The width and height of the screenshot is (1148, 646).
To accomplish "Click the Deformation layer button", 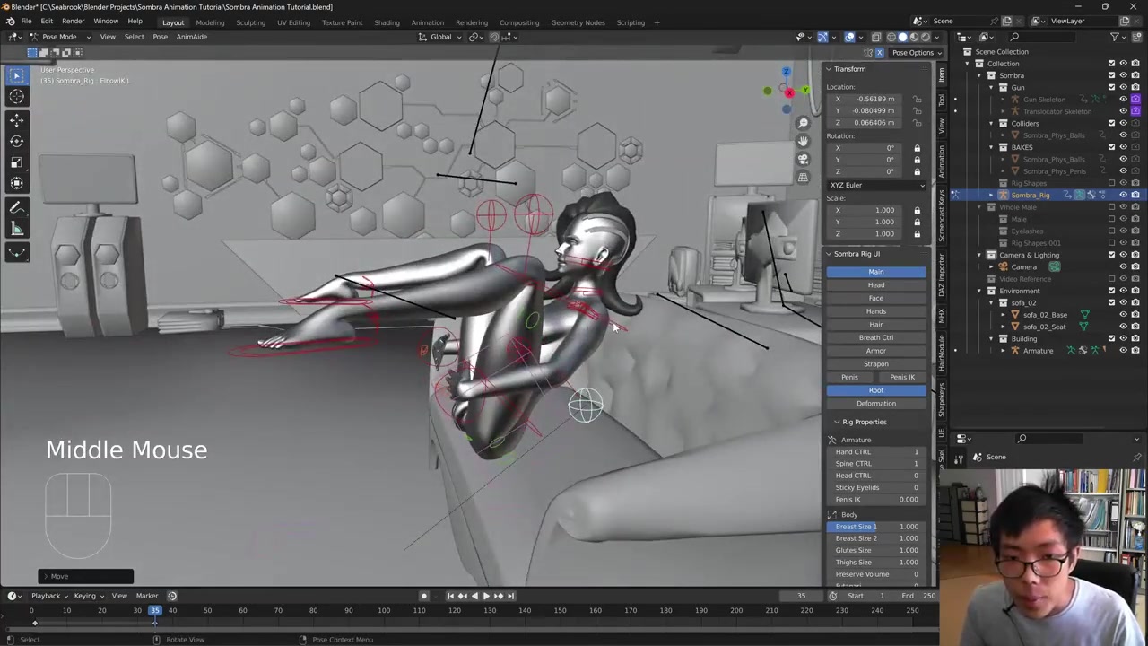I will [x=875, y=404].
